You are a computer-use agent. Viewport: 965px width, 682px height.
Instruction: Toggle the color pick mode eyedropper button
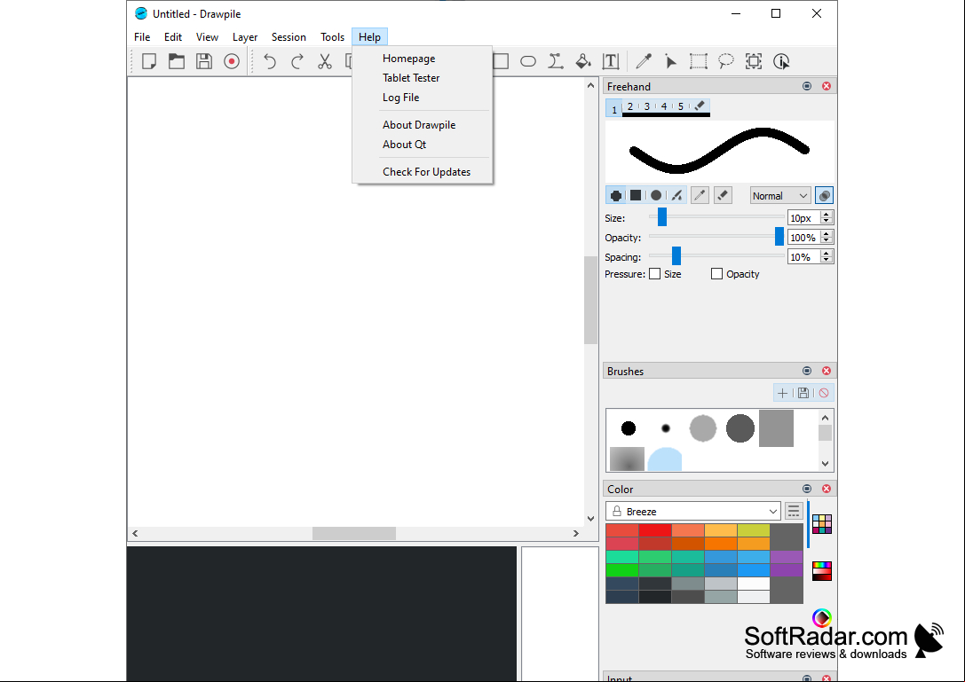[700, 196]
